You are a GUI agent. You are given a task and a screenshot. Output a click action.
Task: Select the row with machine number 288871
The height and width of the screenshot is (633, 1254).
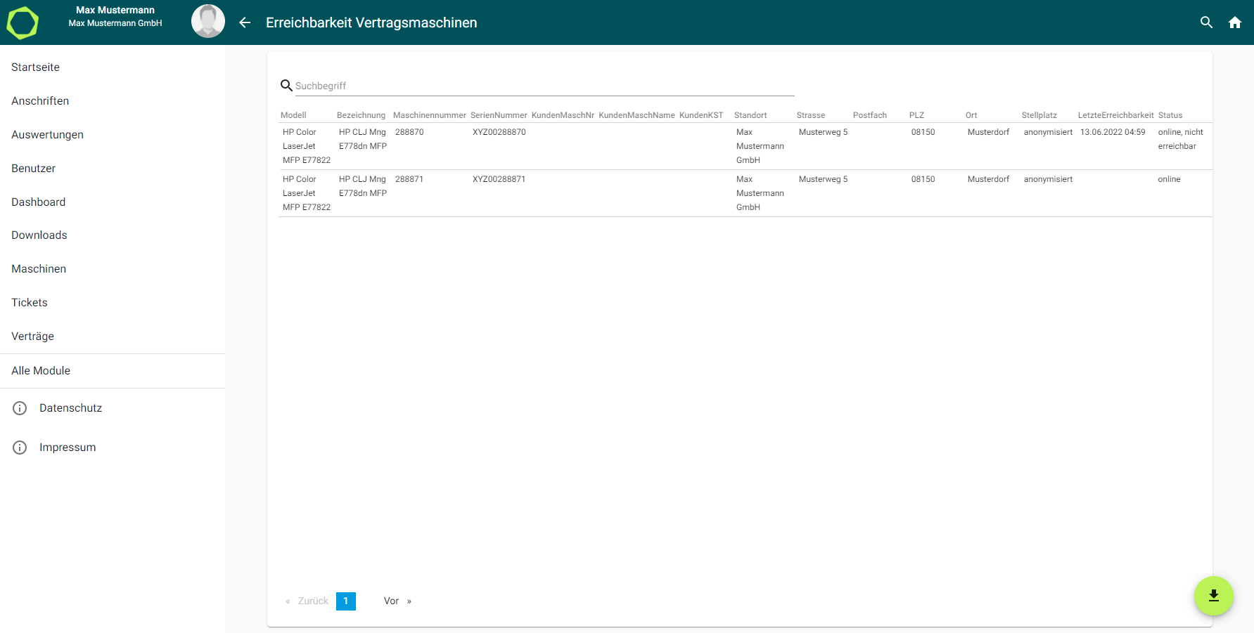[409, 179]
